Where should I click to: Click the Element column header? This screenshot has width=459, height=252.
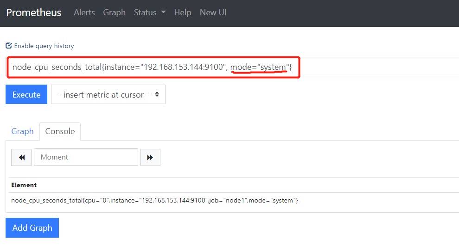pyautogui.click(x=24, y=185)
